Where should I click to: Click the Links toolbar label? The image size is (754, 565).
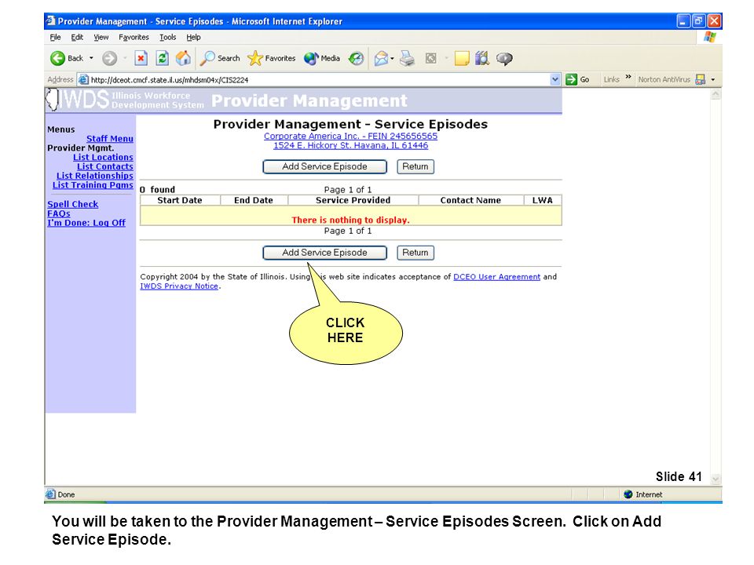click(x=612, y=80)
